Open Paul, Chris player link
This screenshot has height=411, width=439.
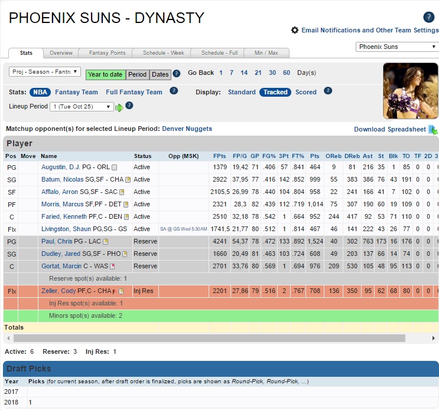[57, 241]
